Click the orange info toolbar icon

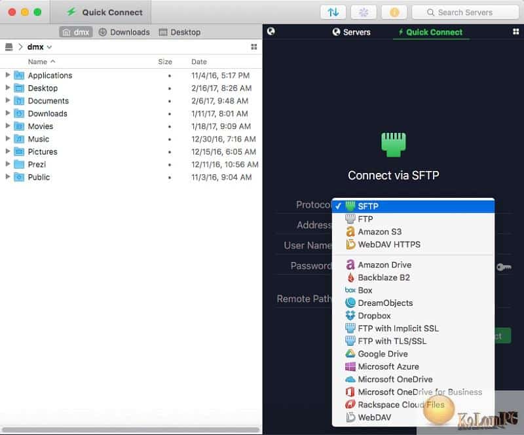coord(394,12)
